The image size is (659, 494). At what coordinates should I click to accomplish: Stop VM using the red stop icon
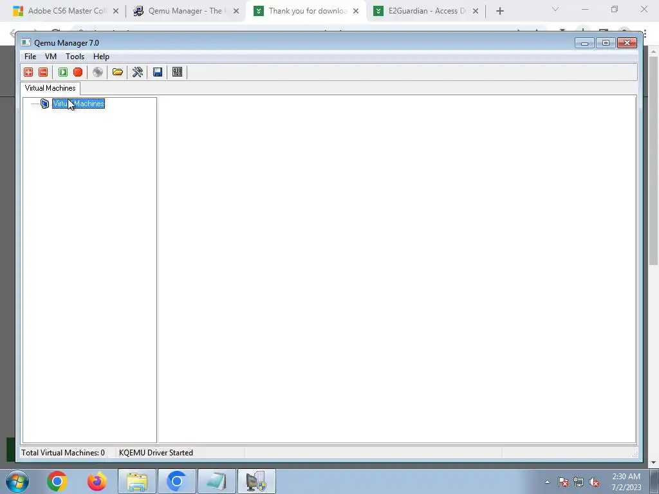point(78,72)
